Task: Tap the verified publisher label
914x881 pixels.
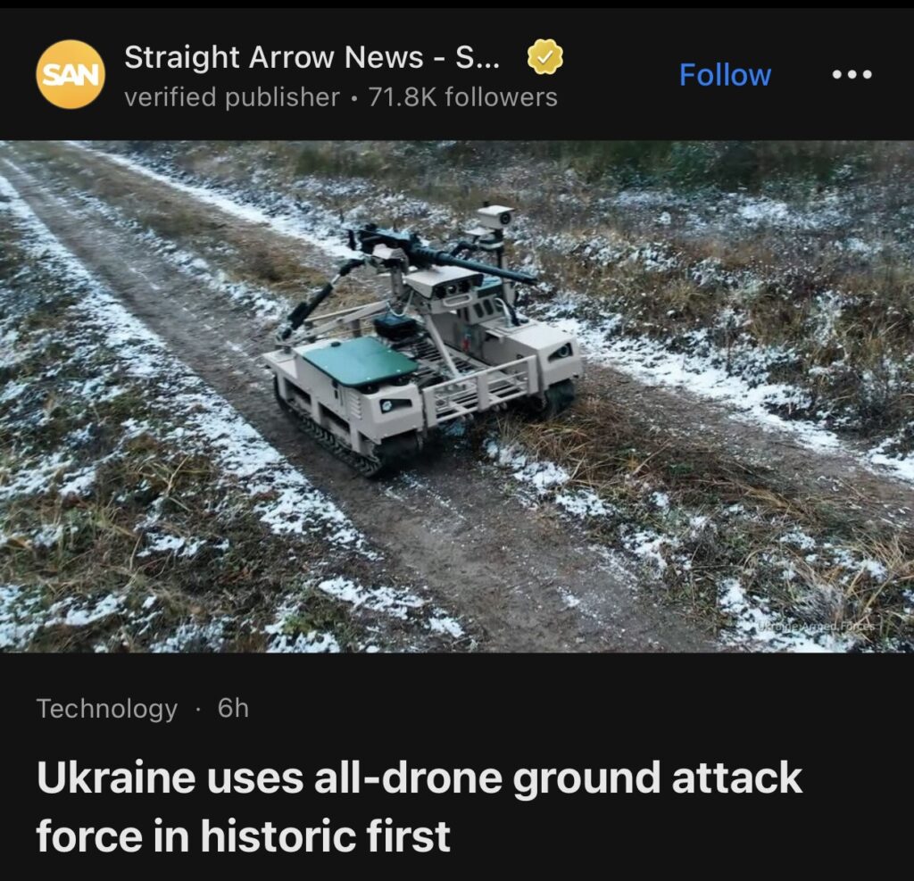Action: [232, 97]
